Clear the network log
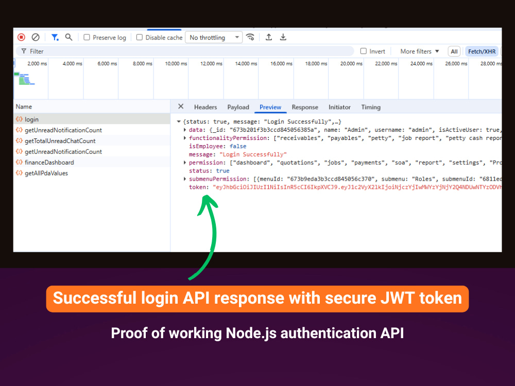The width and height of the screenshot is (515, 386). (x=36, y=37)
